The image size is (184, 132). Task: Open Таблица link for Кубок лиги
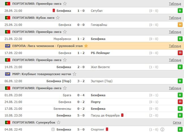[175, 18]
